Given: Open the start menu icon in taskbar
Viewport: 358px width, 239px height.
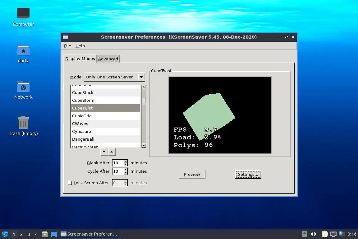Looking at the screenshot, I should click(5, 234).
